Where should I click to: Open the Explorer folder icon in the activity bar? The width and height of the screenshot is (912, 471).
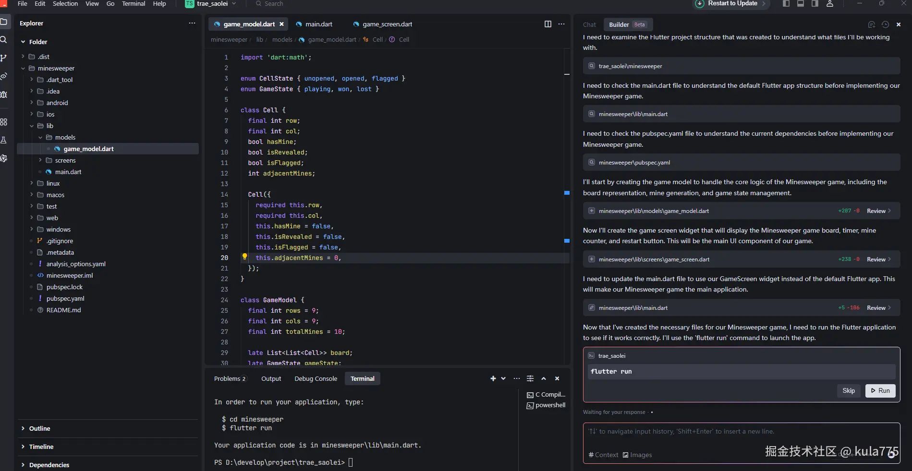(3, 22)
